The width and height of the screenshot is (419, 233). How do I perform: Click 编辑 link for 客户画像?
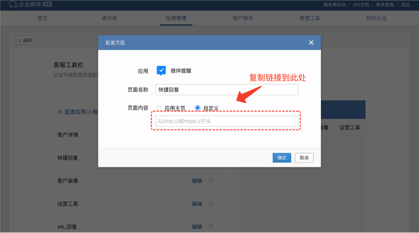(x=197, y=181)
